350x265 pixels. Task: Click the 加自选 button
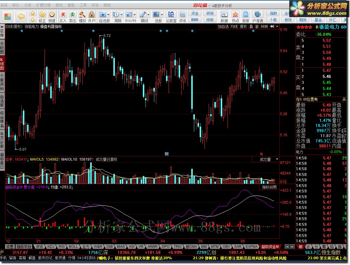(223, 26)
